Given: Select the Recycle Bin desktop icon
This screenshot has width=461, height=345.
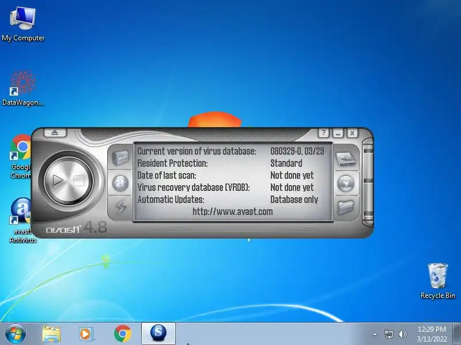Looking at the screenshot, I should [x=438, y=281].
